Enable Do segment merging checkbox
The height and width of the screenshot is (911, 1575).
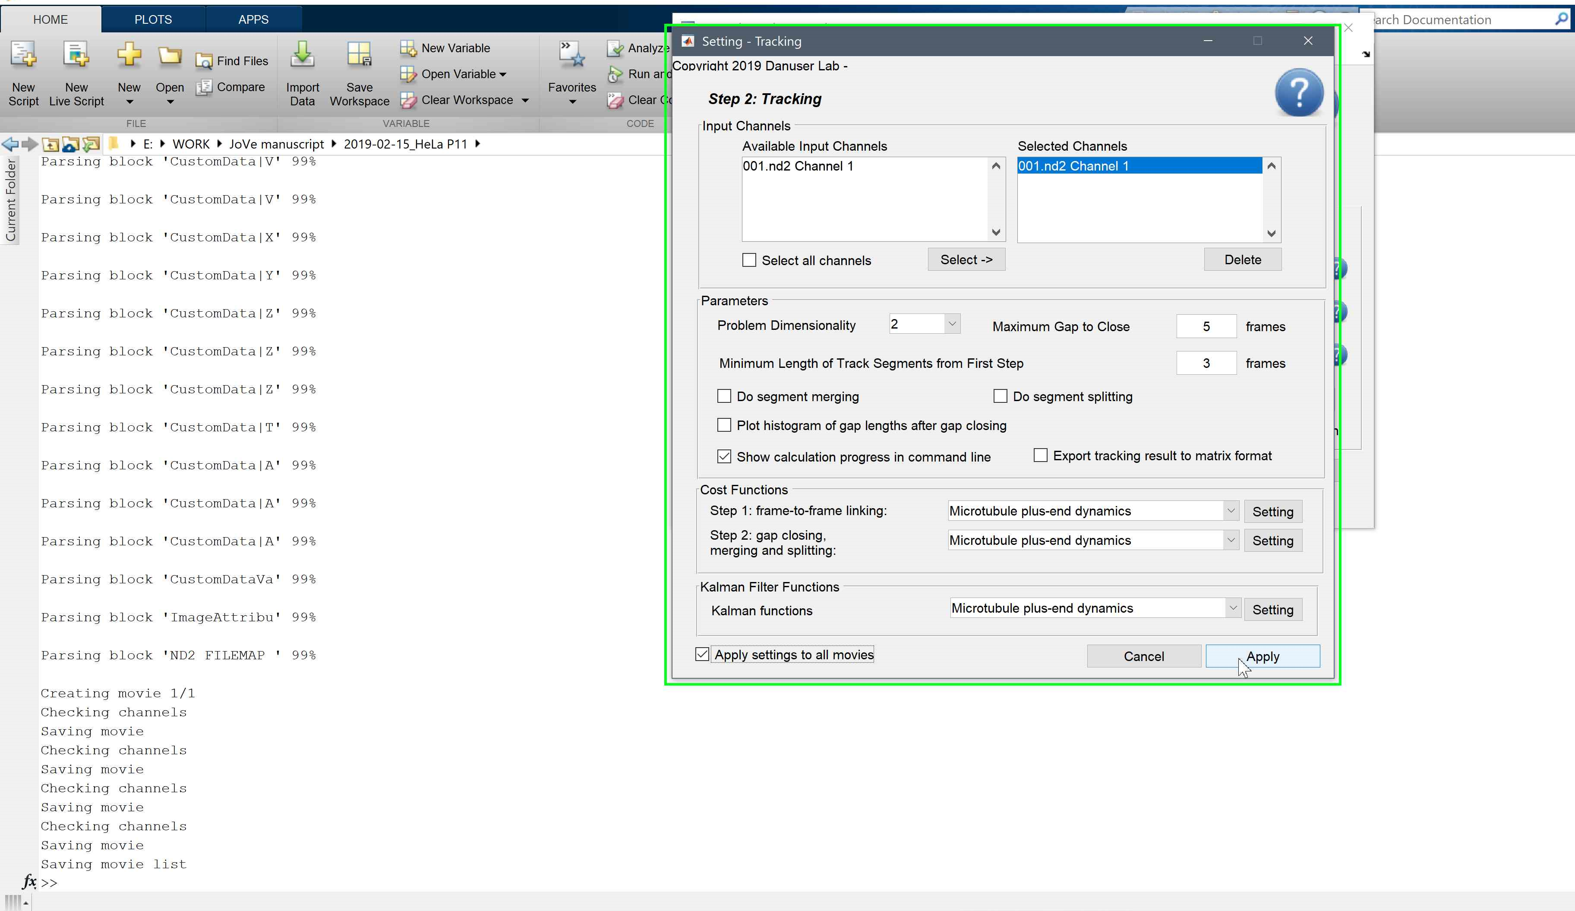(x=724, y=396)
